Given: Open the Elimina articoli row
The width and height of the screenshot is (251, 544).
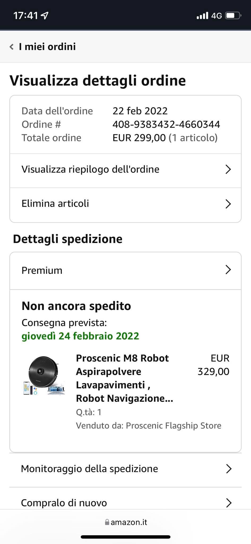Looking at the screenshot, I should tap(125, 204).
